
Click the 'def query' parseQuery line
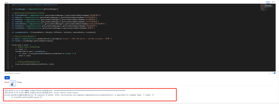[62, 39]
